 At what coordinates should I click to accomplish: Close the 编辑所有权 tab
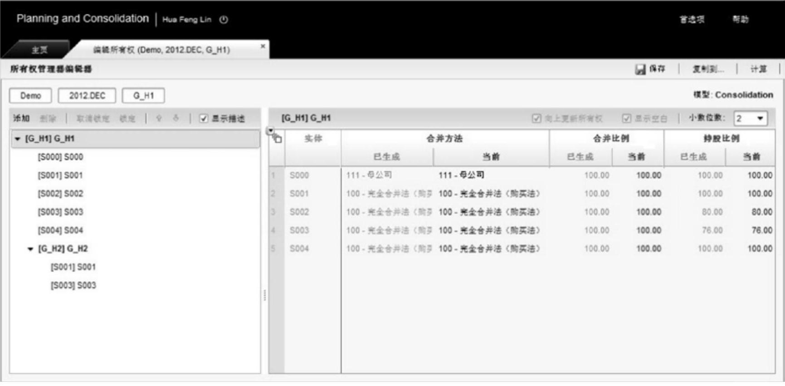tap(263, 46)
